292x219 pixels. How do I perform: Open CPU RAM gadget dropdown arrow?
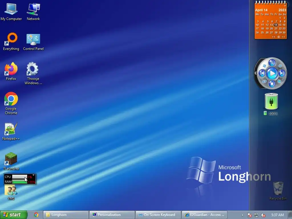(x=34, y=175)
